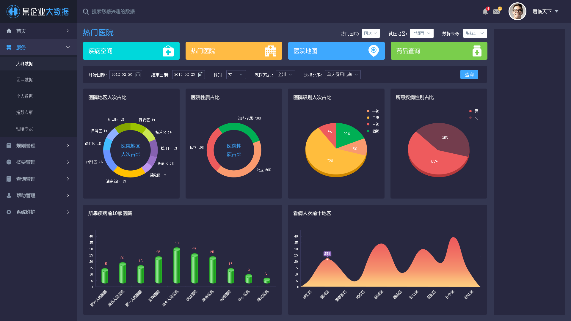Click the 医院地图 location pin icon
Image resolution: width=571 pixels, height=321 pixels.
coord(374,51)
